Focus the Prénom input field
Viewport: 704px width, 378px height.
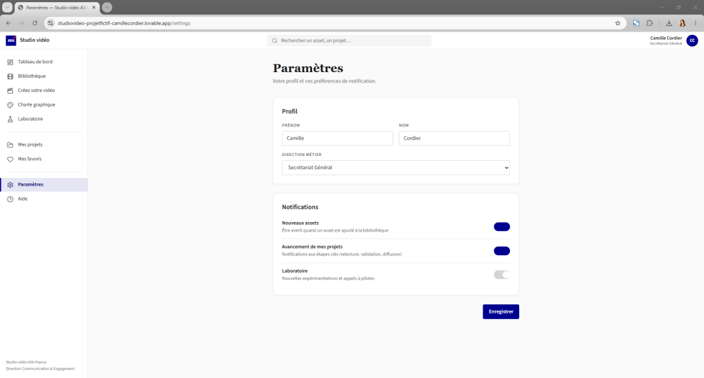(337, 138)
